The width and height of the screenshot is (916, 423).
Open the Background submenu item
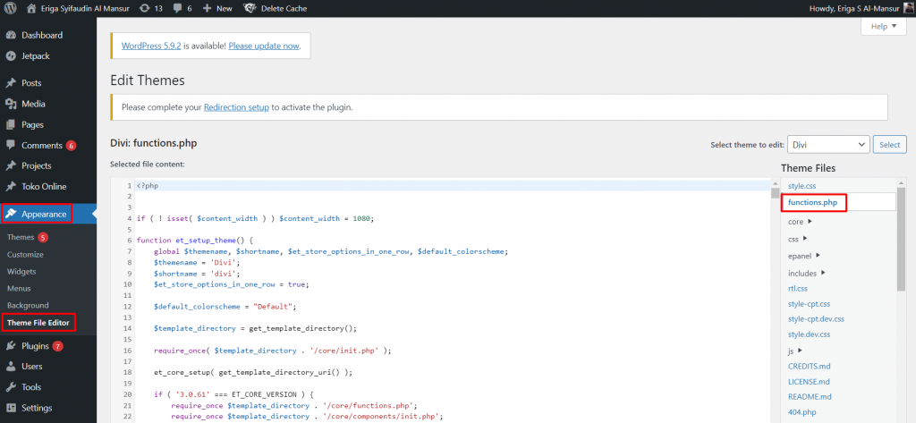[x=28, y=306]
